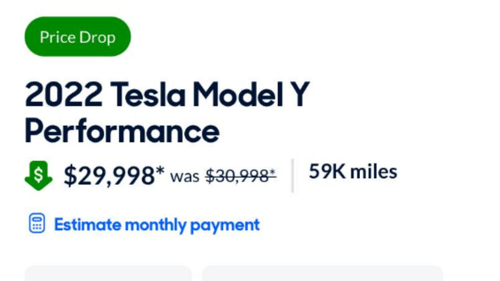Click the vertical divider before mileage
500x281 pixels.
click(x=292, y=176)
